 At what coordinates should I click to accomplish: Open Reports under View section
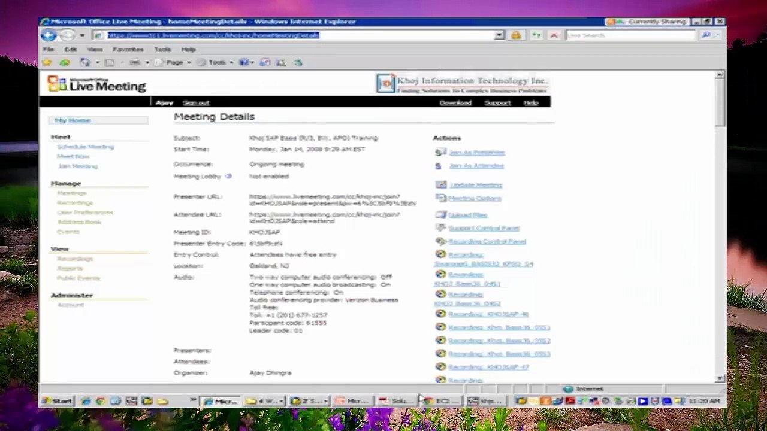pyautogui.click(x=70, y=268)
